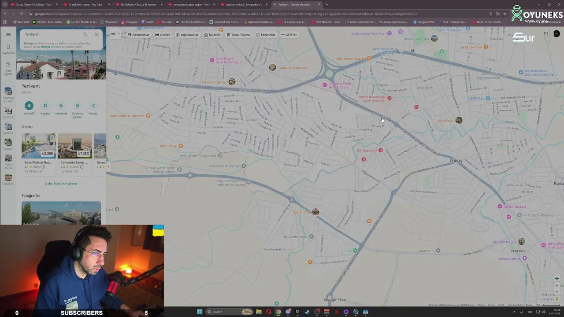Select the Restoranlar filter chip
564x317 pixels.
(138, 35)
